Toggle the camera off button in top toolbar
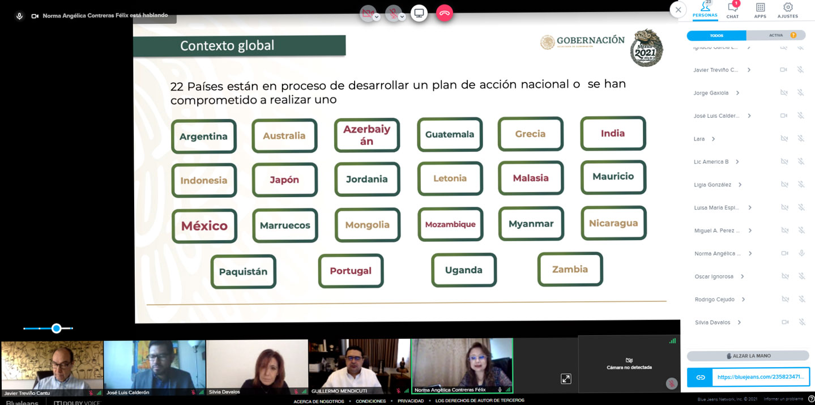The image size is (815, 405). click(367, 14)
